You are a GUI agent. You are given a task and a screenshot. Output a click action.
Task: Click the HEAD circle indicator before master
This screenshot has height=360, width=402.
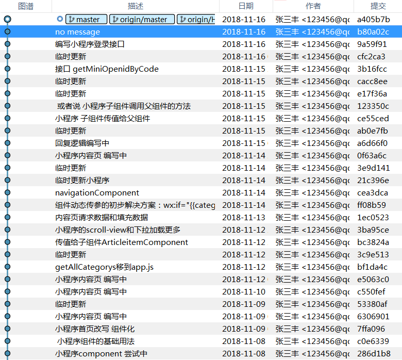pyautogui.click(x=60, y=19)
